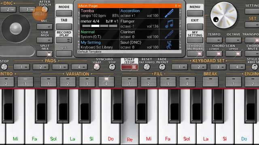Select the Accordion flute icon in display
This screenshot has width=259, height=145.
[x=169, y=13]
